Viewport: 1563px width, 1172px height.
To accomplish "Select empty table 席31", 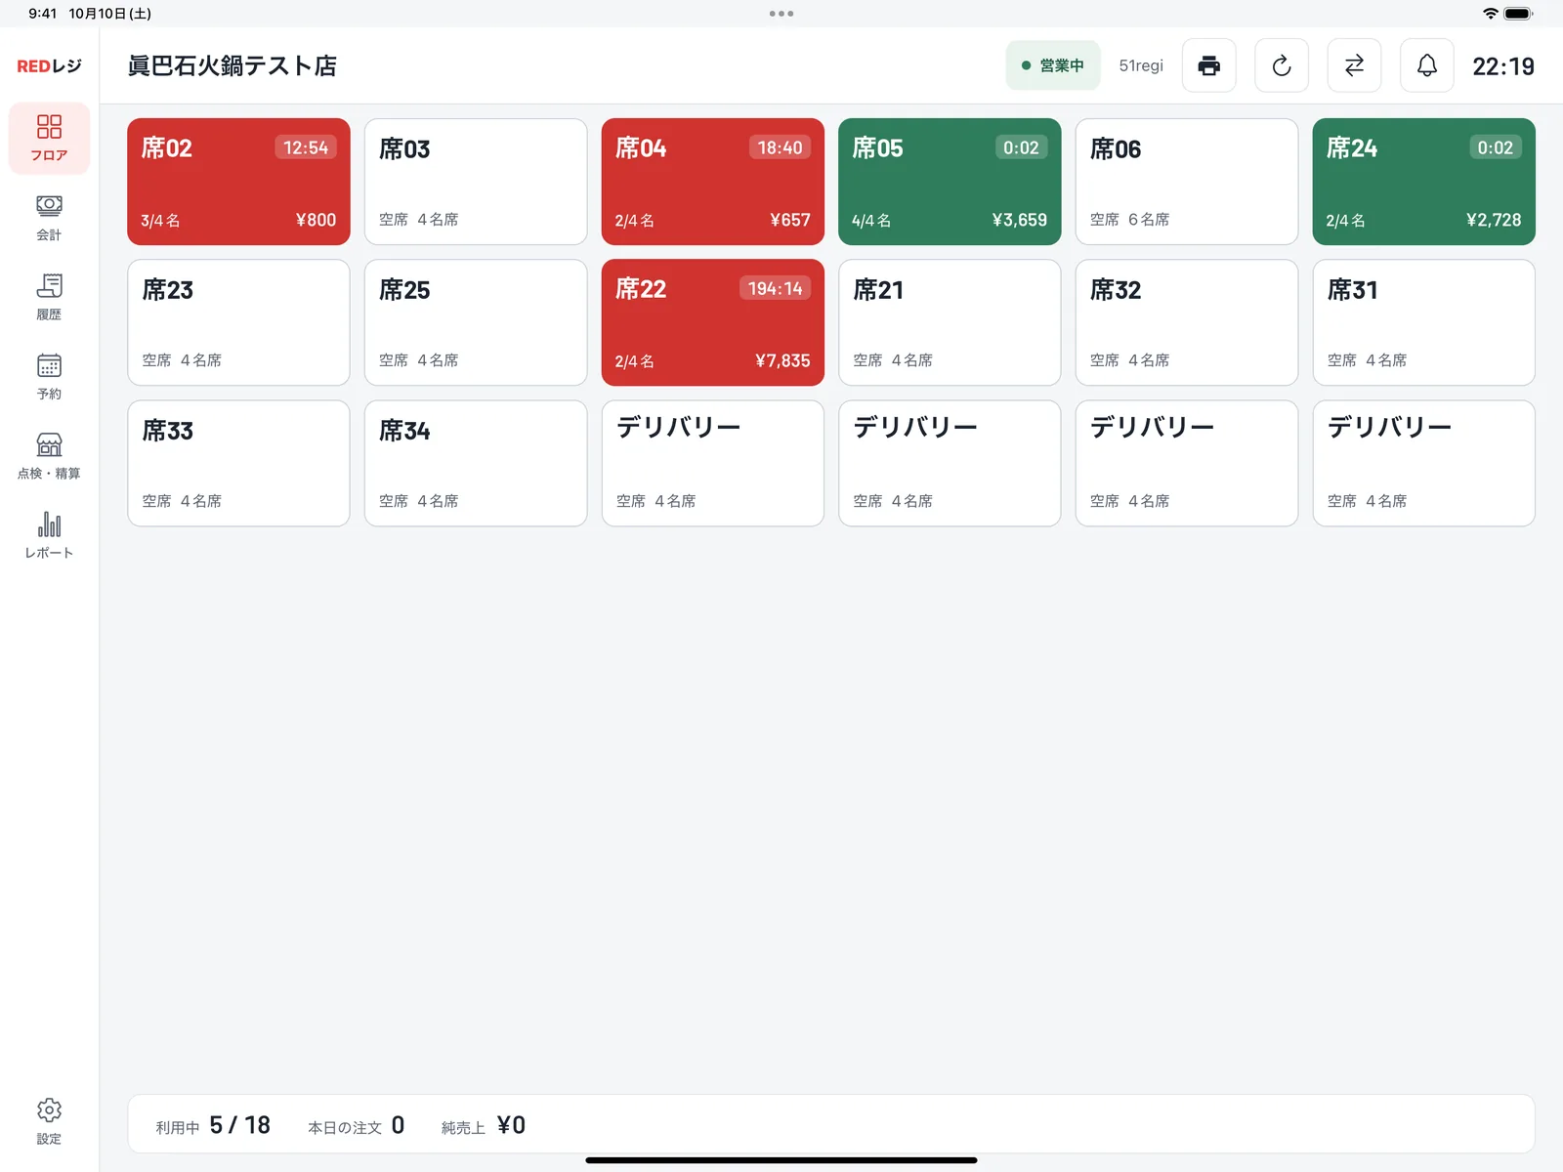I will [1424, 322].
